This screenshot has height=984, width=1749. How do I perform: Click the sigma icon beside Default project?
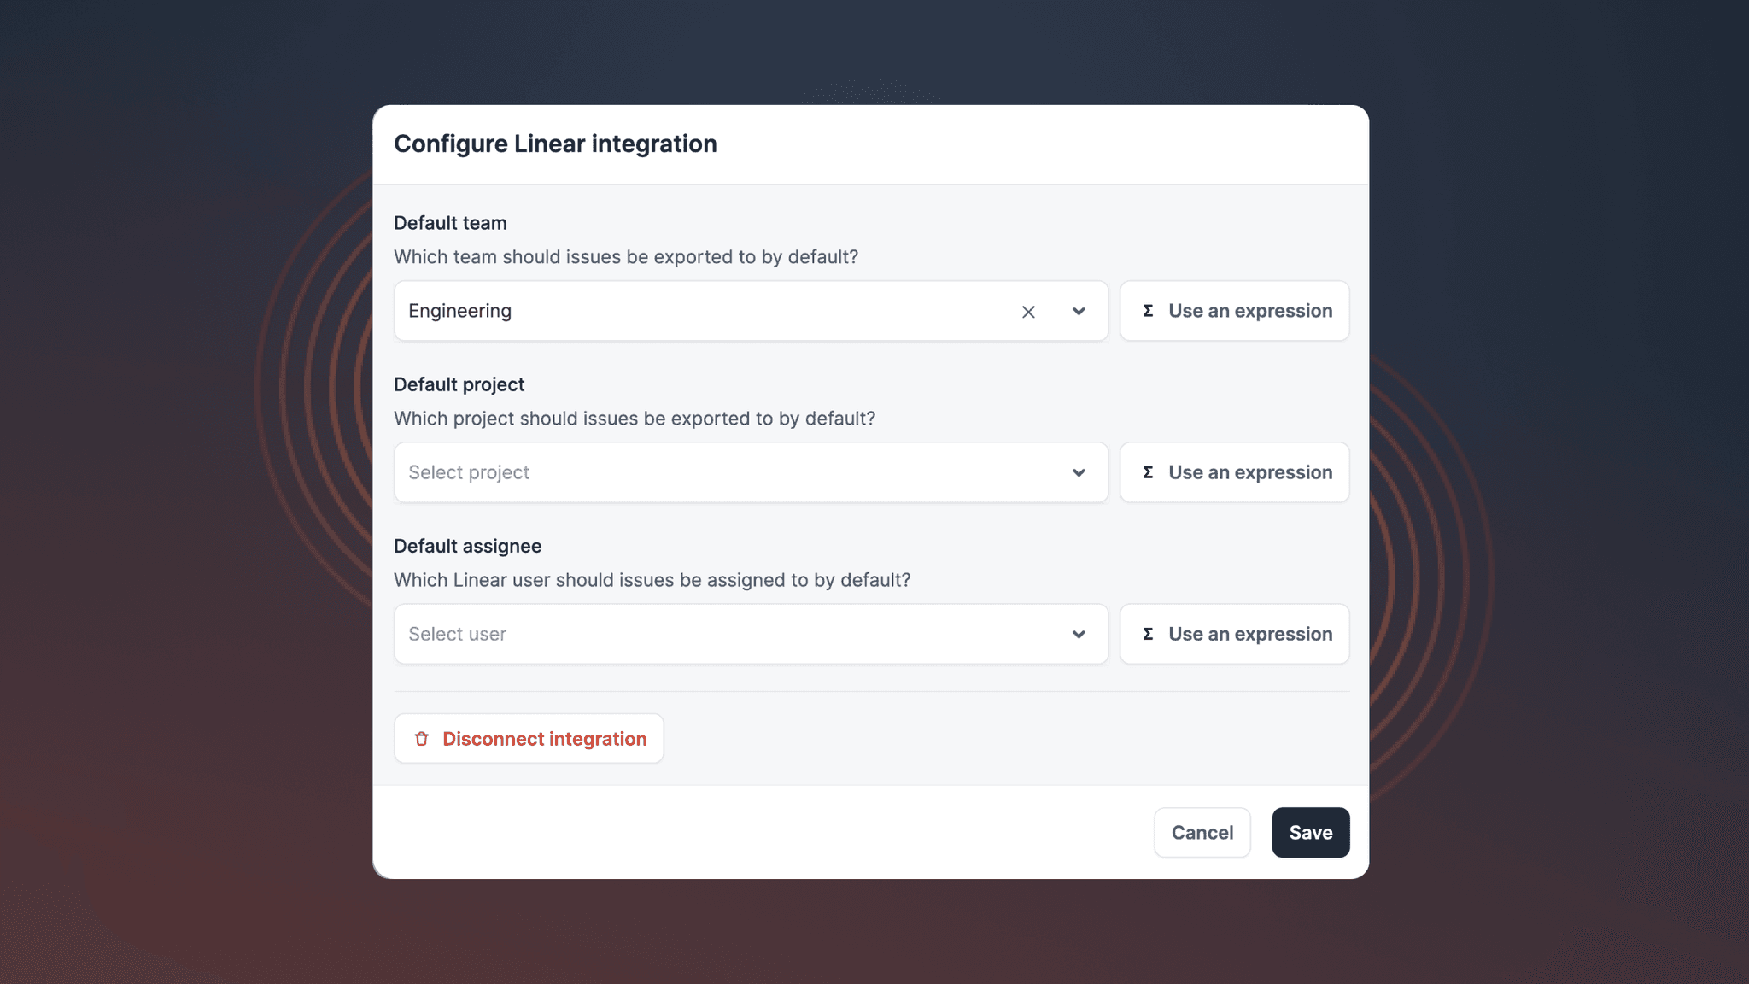coord(1148,472)
